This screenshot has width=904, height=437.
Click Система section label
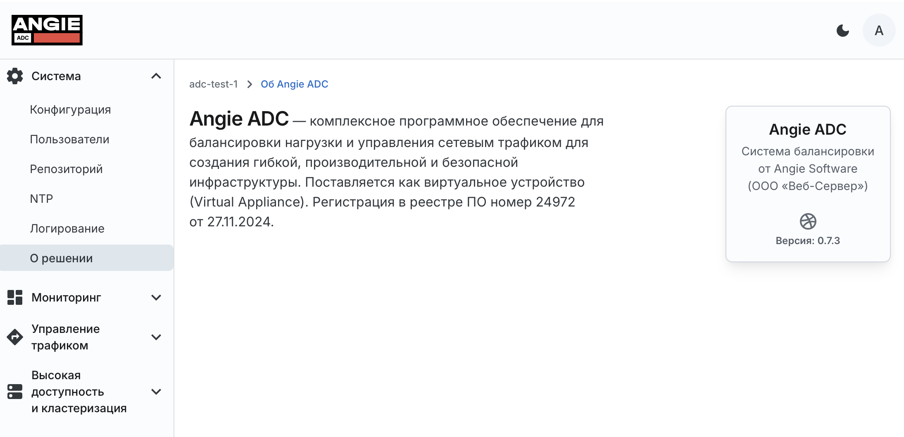tap(56, 76)
